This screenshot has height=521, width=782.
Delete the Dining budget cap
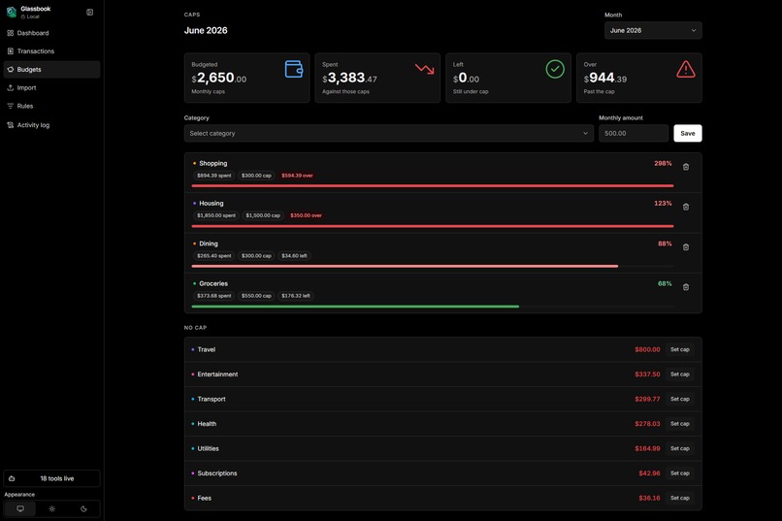pos(686,247)
